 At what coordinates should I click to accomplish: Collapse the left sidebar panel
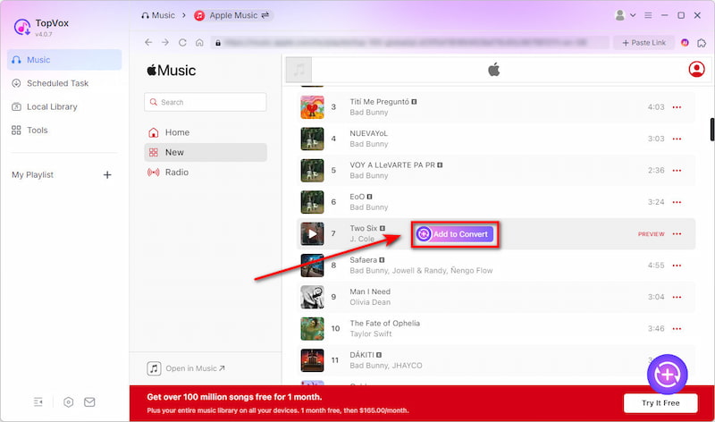pos(38,402)
